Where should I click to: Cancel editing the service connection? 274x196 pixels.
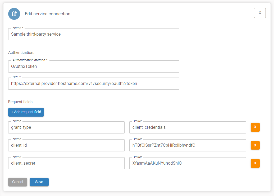pyautogui.click(x=17, y=182)
